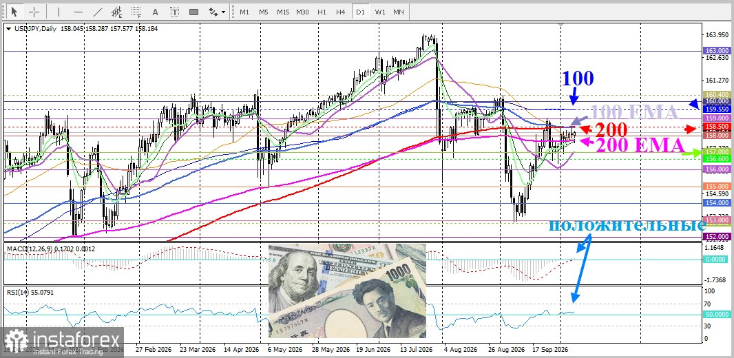Click the 13 Jul 2026 date label
This screenshot has height=358, width=734.
(417, 349)
